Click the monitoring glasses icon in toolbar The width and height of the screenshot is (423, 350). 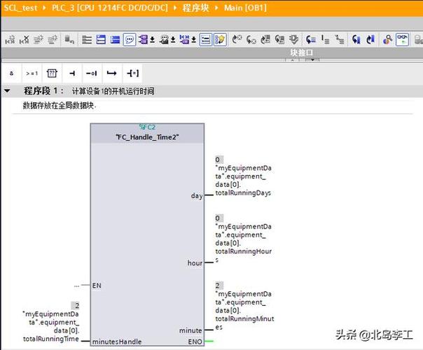[x=403, y=40]
